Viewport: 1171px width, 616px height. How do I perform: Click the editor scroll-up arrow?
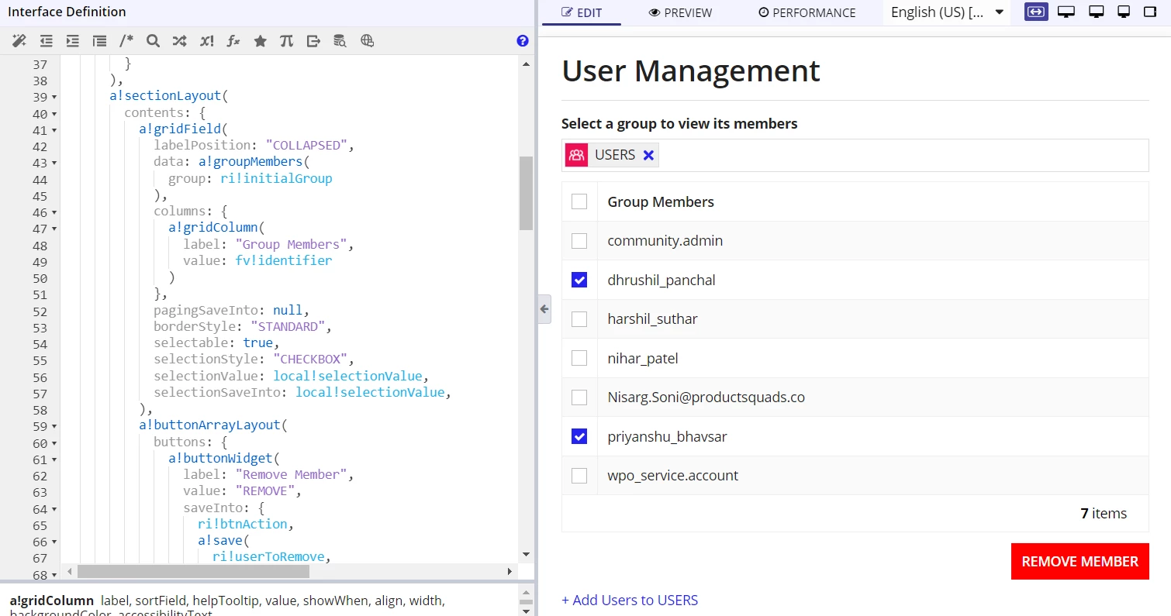pos(527,64)
